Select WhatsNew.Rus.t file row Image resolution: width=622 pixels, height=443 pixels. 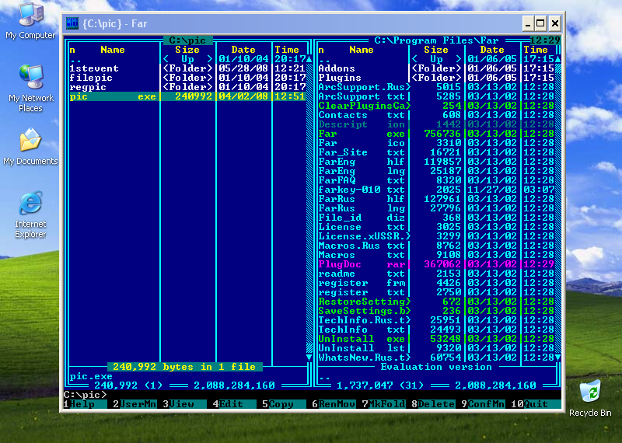point(436,358)
